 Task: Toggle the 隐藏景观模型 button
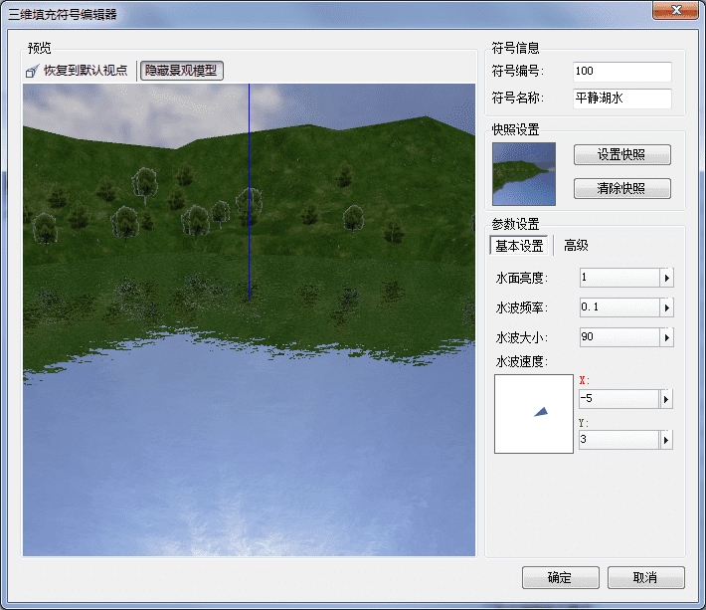[x=181, y=71]
